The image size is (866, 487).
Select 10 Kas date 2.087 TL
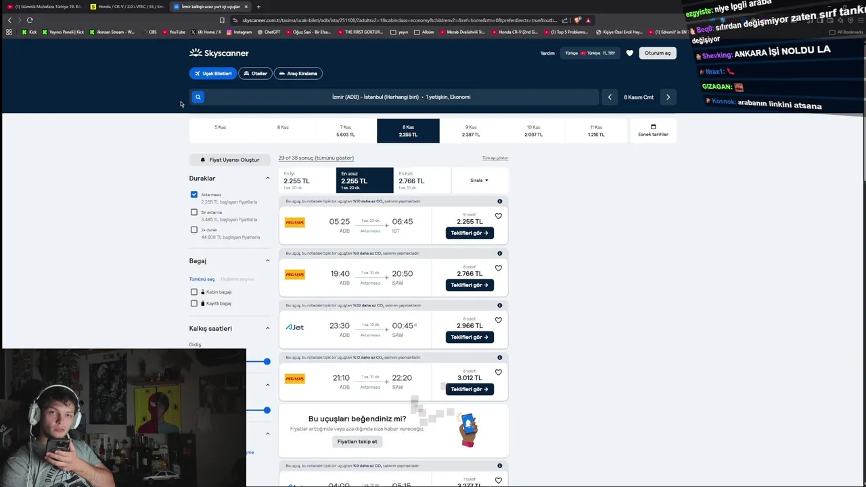pos(534,131)
